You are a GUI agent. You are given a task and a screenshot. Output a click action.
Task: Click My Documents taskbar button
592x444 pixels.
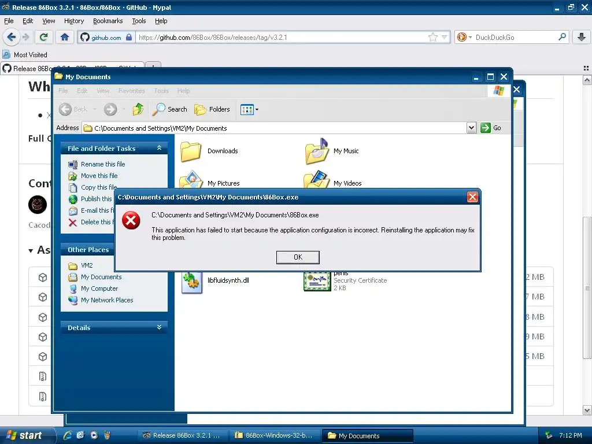(367, 436)
